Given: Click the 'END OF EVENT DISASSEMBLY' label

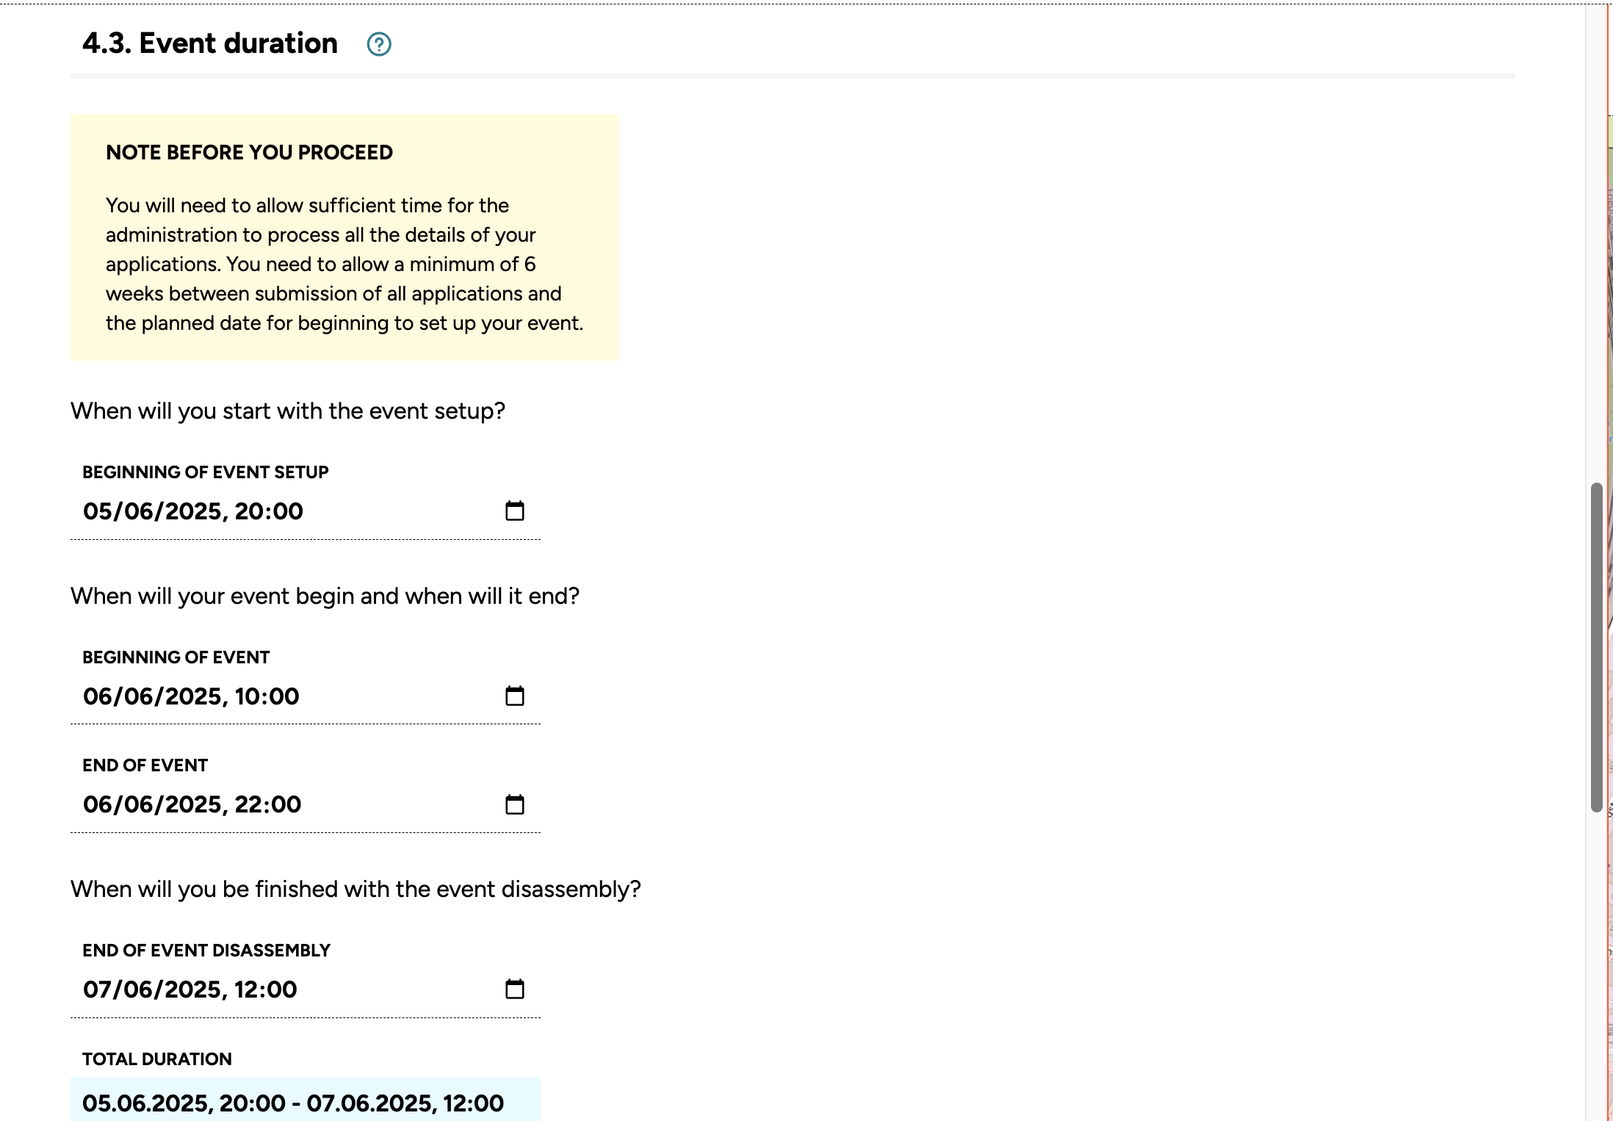Looking at the screenshot, I should coord(206,951).
